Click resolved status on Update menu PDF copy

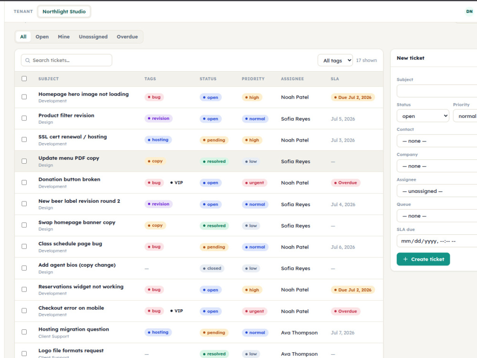click(x=214, y=161)
